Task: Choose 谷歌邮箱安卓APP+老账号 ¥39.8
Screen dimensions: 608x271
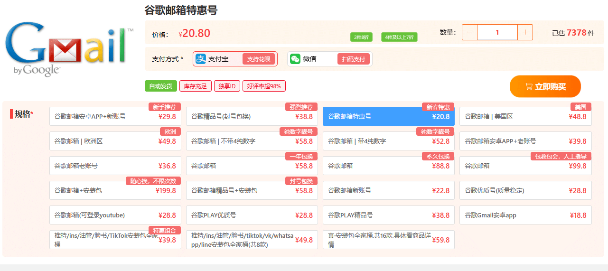Action: tap(525, 141)
